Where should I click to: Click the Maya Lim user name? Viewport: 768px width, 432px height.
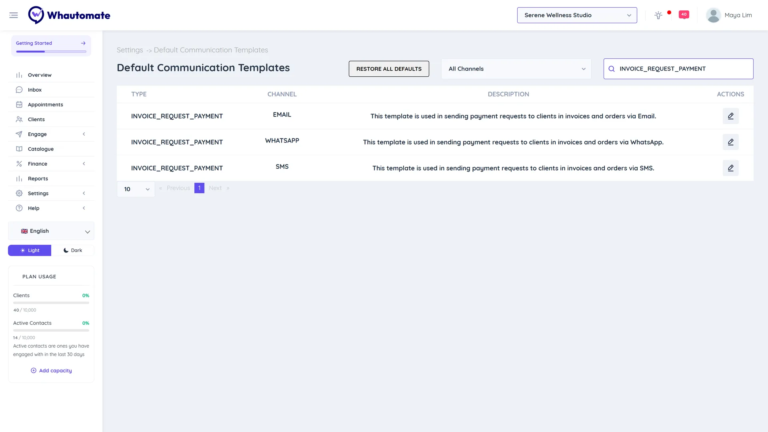click(x=738, y=15)
